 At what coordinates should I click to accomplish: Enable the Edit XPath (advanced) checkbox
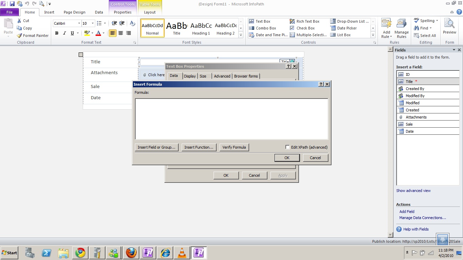[x=287, y=147]
